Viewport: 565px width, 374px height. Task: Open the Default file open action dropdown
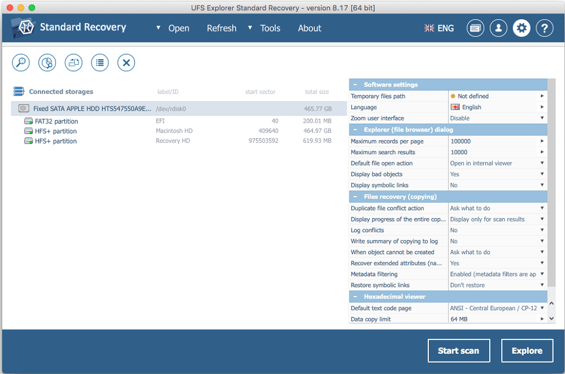coord(542,163)
